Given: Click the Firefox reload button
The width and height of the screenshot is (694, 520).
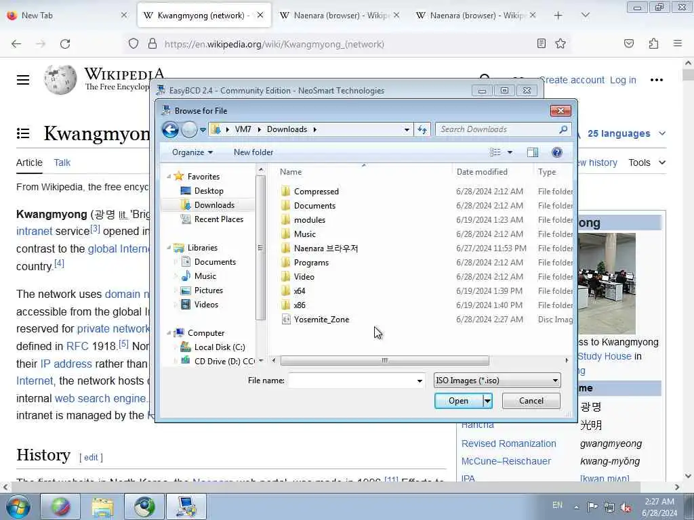Looking at the screenshot, I should point(65,44).
